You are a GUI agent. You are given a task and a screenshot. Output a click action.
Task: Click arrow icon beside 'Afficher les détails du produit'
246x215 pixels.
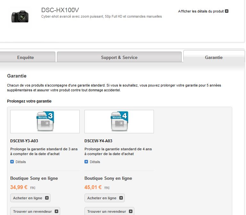227,11
